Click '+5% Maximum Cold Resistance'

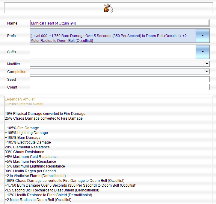point(31,157)
